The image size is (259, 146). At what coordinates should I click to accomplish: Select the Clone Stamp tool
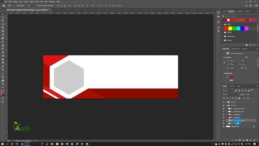3,45
